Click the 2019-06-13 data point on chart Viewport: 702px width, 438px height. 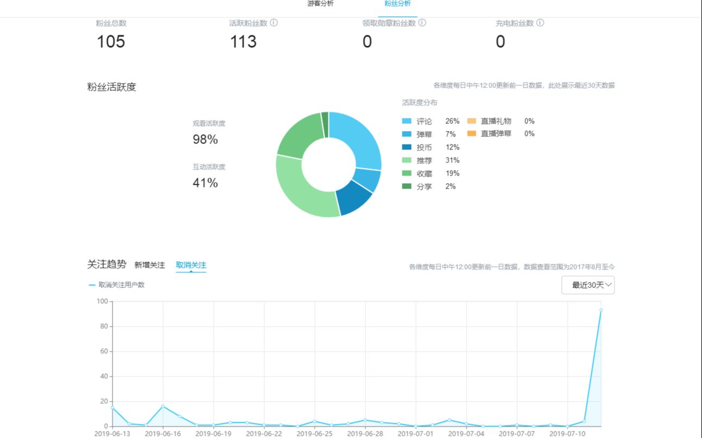(x=112, y=408)
